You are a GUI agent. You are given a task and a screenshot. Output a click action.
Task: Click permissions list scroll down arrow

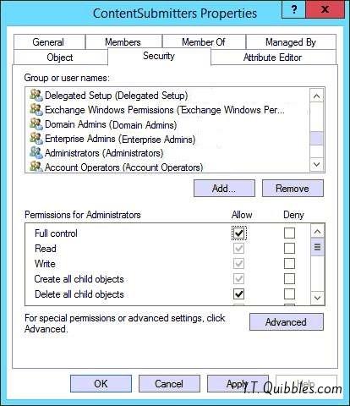point(317,298)
